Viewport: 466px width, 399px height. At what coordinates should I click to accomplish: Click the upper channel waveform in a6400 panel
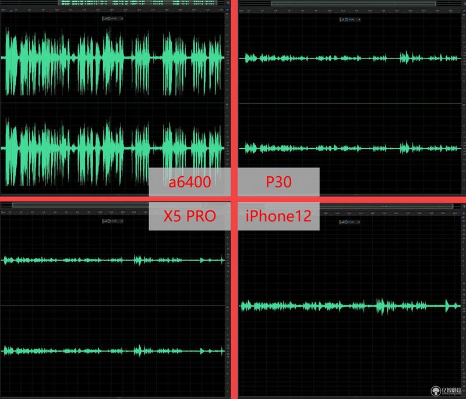[113, 61]
